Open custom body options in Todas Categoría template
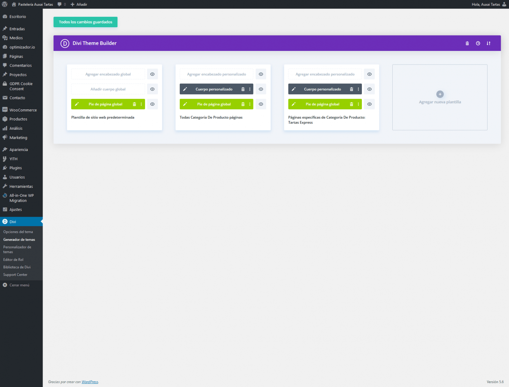509x387 pixels. pos(250,89)
